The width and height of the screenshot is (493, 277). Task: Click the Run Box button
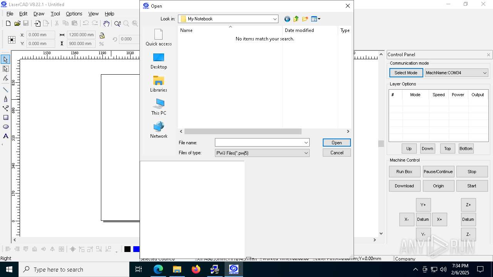click(404, 172)
